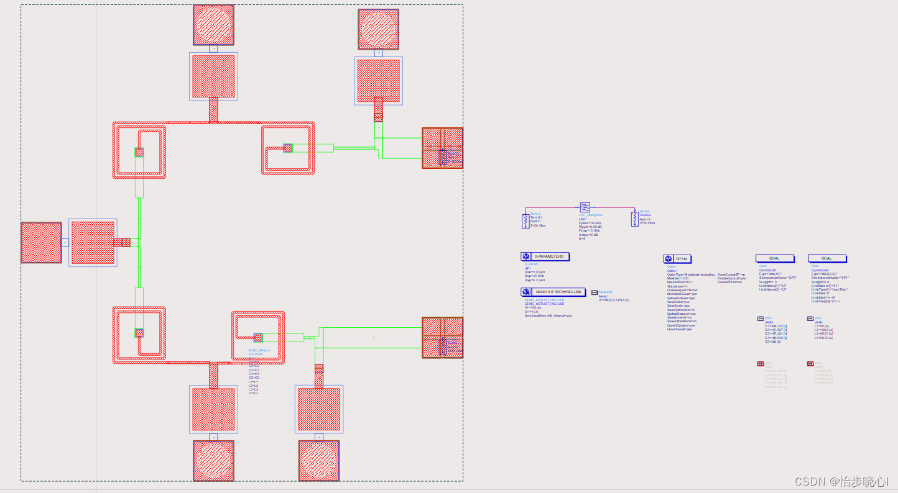Click the 'Er1=12.9' substrate parameter text
Screen dimensions: 898x493
pyautogui.click(x=531, y=312)
